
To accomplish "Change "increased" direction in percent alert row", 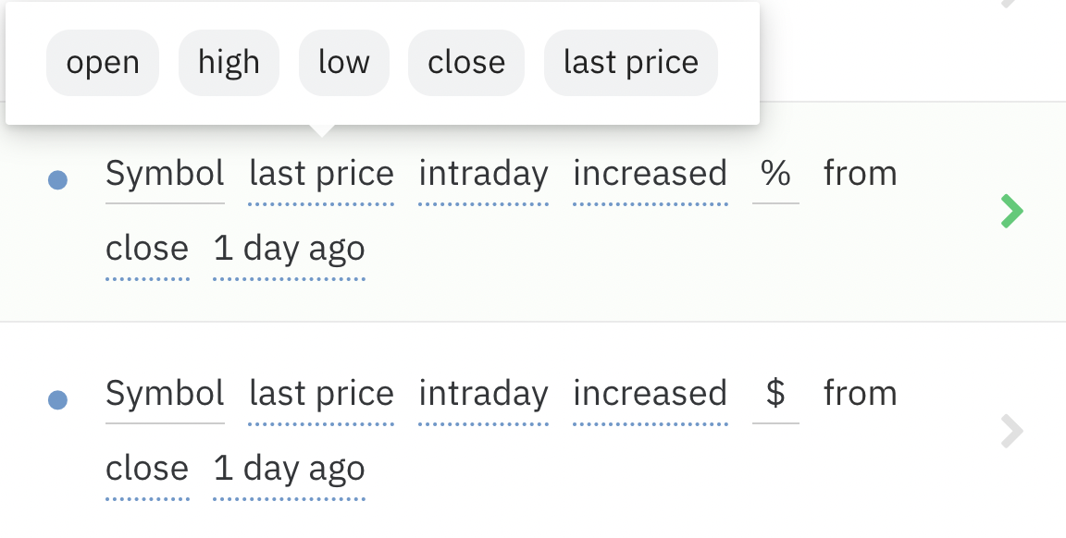I will (x=650, y=174).
